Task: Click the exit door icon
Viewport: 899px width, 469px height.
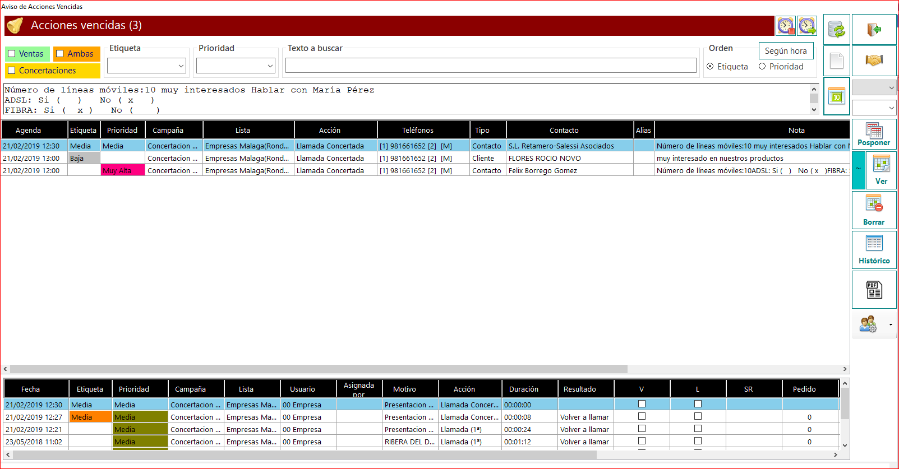Action: [874, 29]
